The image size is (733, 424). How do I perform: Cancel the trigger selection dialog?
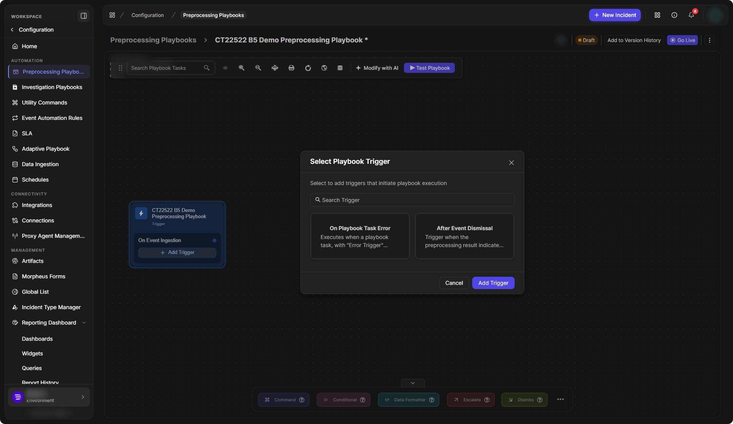point(454,283)
